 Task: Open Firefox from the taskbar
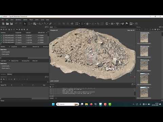pyautogui.click(x=91, y=104)
